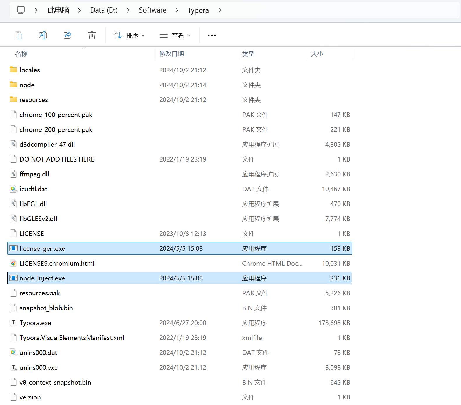Viewport: 461px width, 405px height.
Task: Click file name 'version'
Action: (x=30, y=397)
